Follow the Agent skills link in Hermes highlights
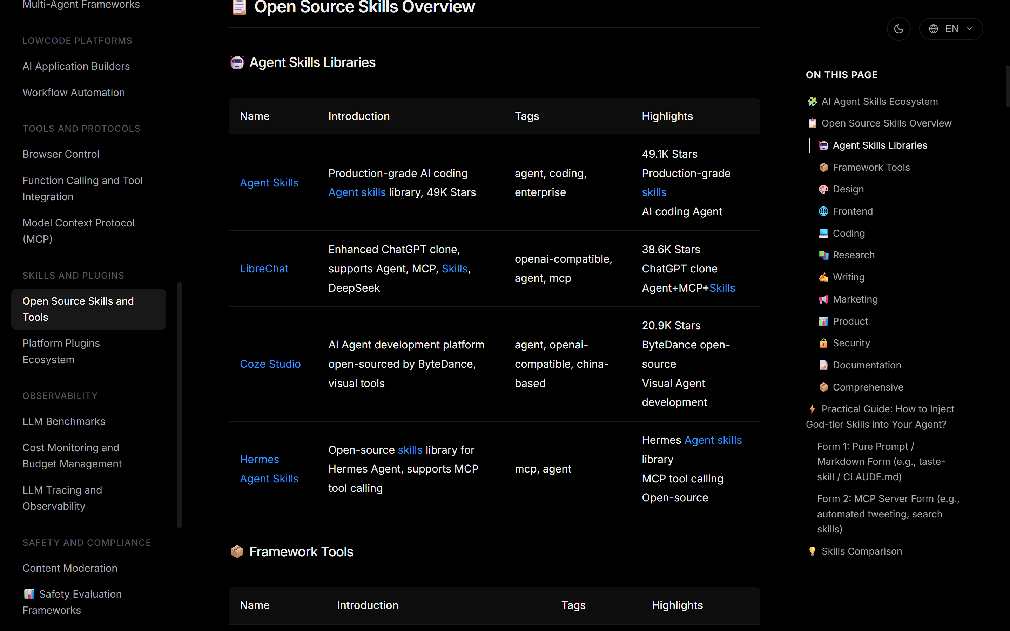1010x631 pixels. click(713, 440)
